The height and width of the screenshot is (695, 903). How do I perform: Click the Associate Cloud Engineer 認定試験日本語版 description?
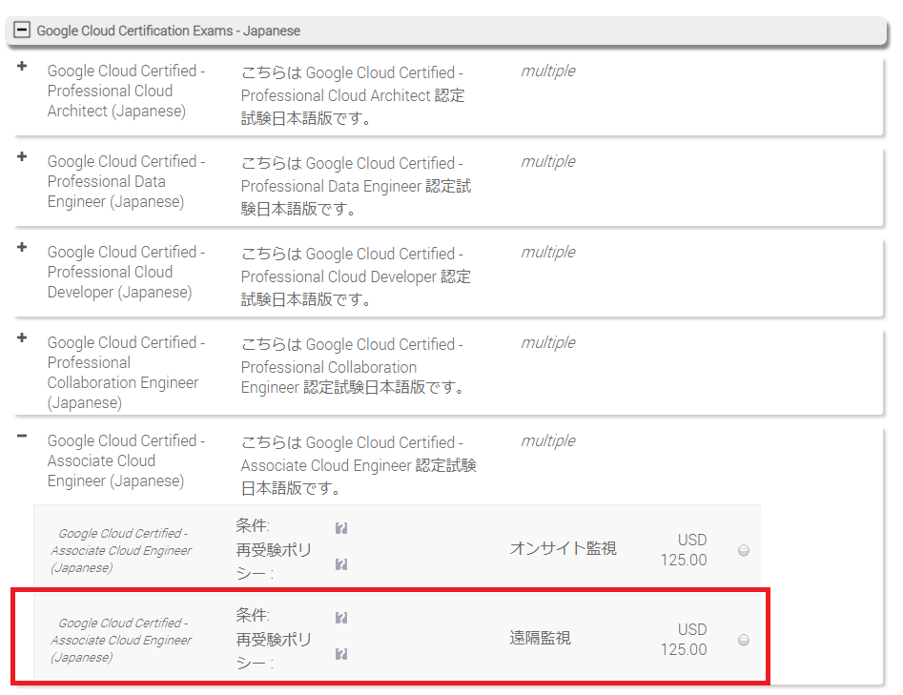coord(359,465)
